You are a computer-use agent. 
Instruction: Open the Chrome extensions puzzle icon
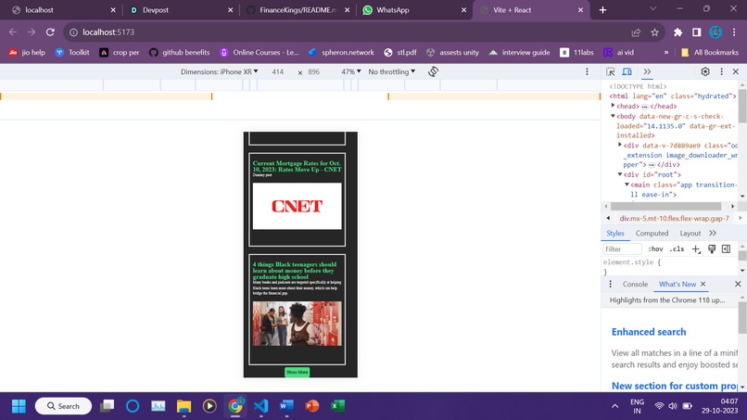point(677,32)
